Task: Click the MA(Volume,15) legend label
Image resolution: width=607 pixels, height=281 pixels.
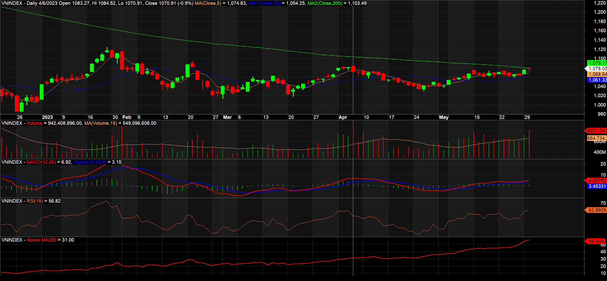Action: click(x=101, y=123)
